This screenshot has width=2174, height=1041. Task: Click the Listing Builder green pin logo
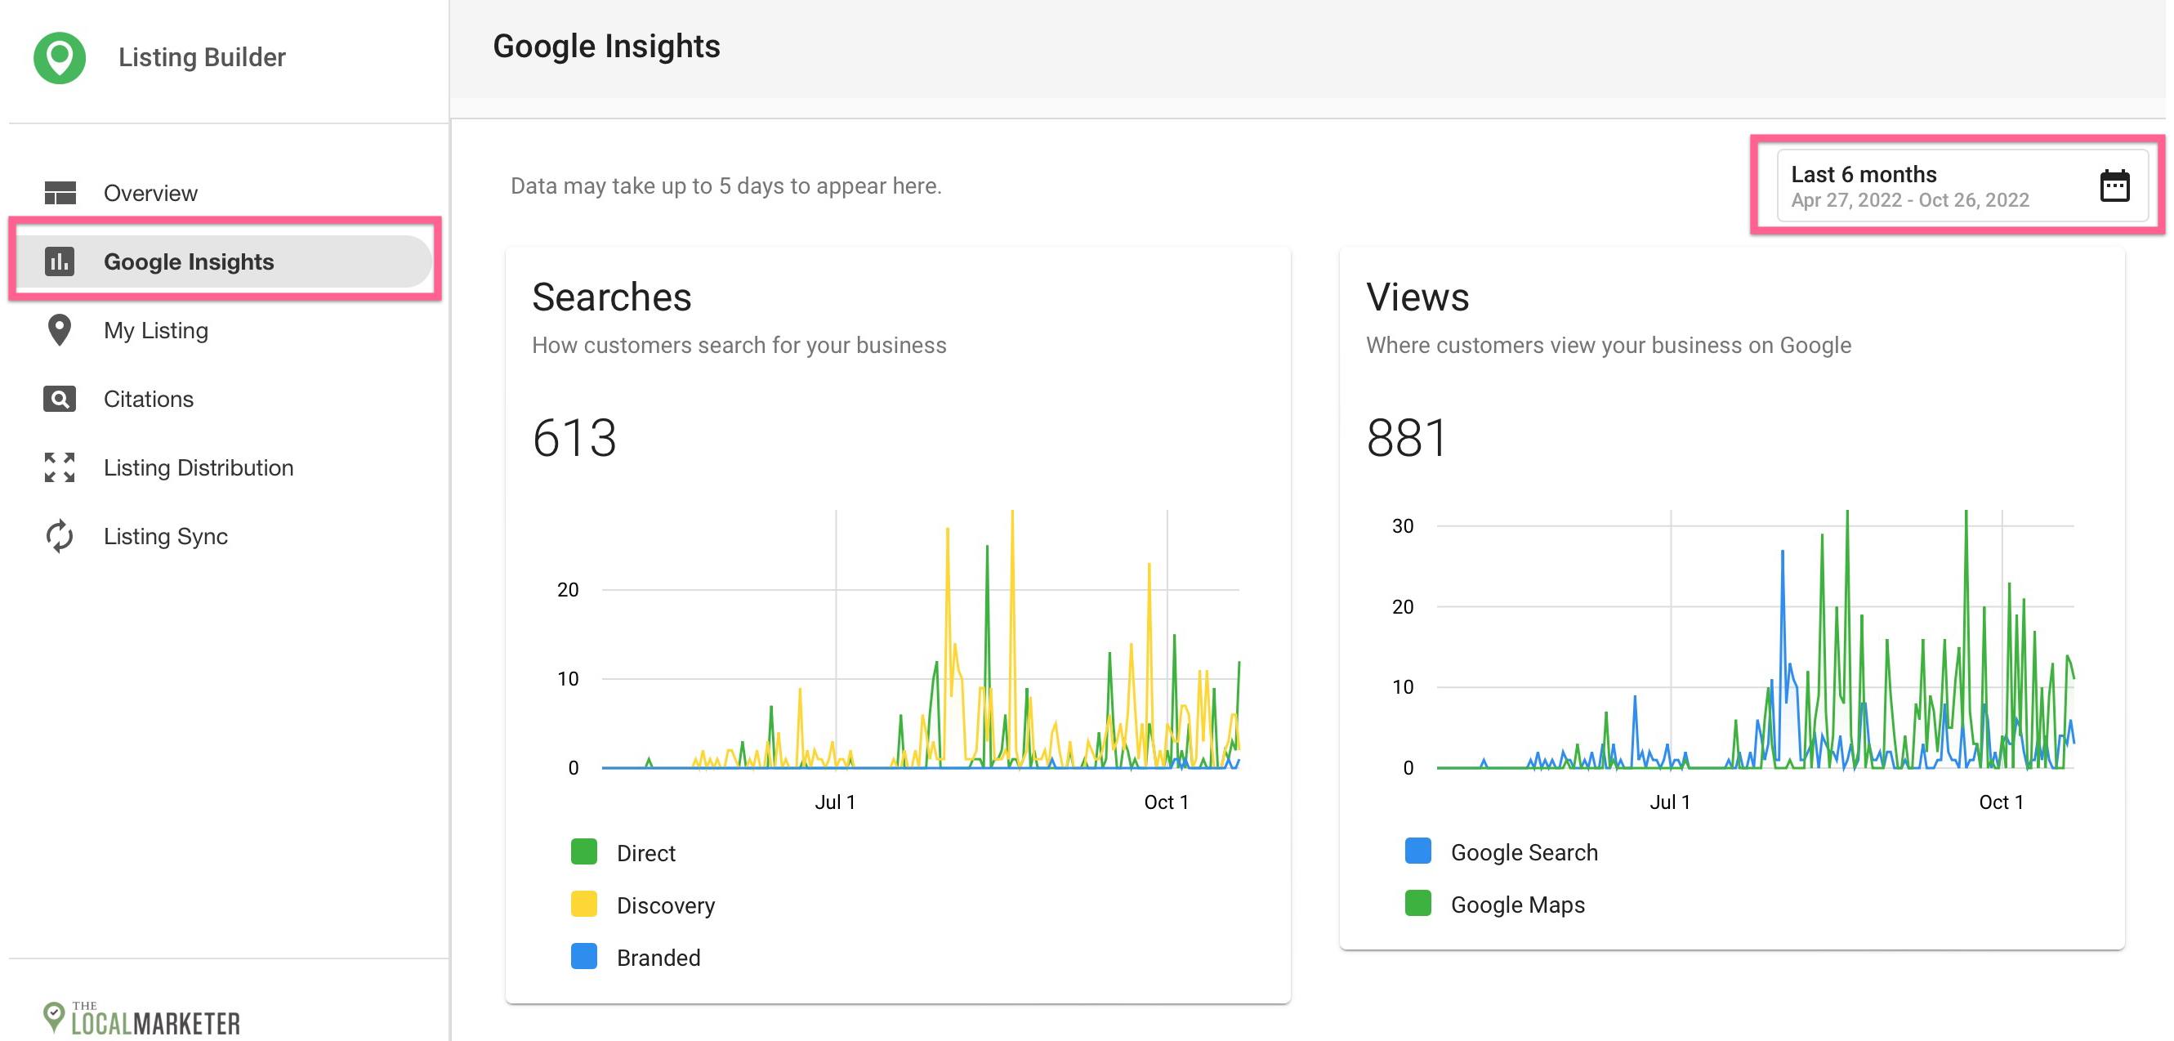(x=59, y=57)
